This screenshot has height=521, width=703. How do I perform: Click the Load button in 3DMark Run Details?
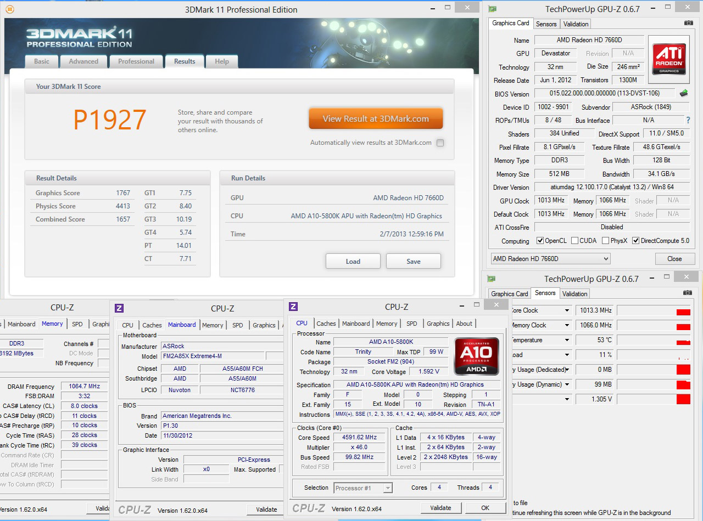click(x=353, y=261)
